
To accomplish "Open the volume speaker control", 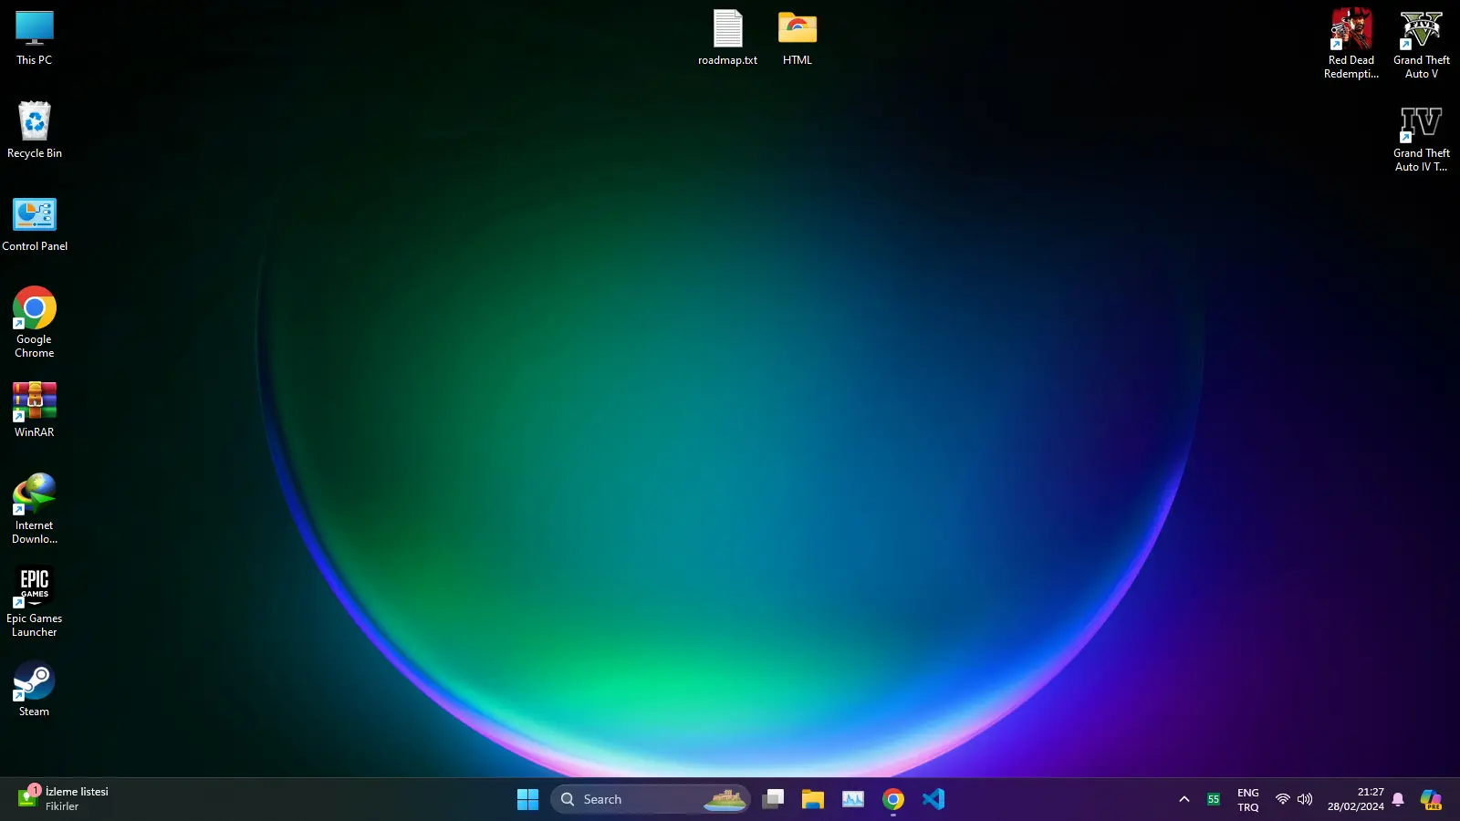I will click(x=1305, y=800).
